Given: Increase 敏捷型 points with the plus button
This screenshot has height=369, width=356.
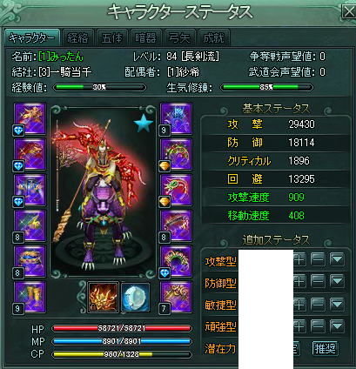Looking at the screenshot, I should [299, 305].
